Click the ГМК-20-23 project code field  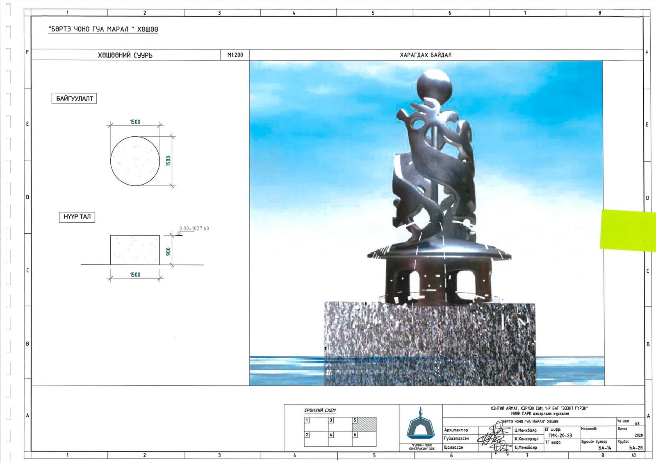[560, 436]
